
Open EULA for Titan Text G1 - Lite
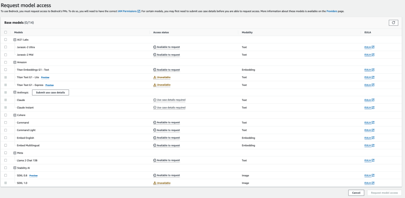coord(369,77)
